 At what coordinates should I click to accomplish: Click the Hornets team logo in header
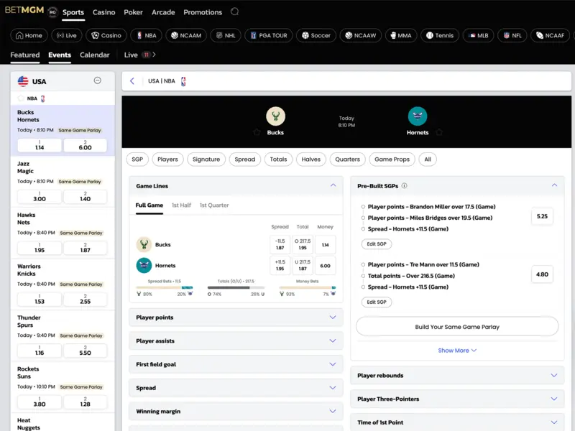pyautogui.click(x=417, y=116)
